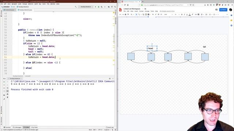Click the 'tail' label in the drawing
The height and width of the screenshot is (131, 234).
pyautogui.click(x=204, y=47)
